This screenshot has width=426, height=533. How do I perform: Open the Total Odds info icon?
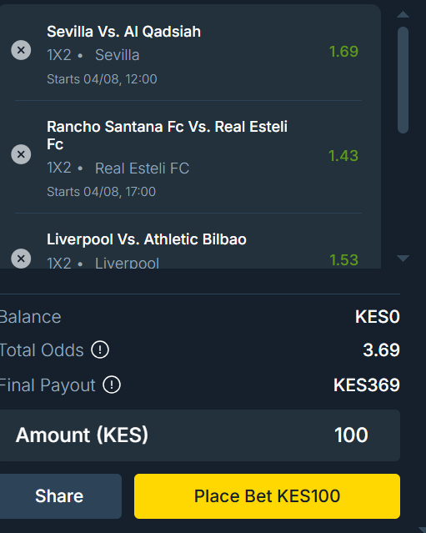point(100,349)
